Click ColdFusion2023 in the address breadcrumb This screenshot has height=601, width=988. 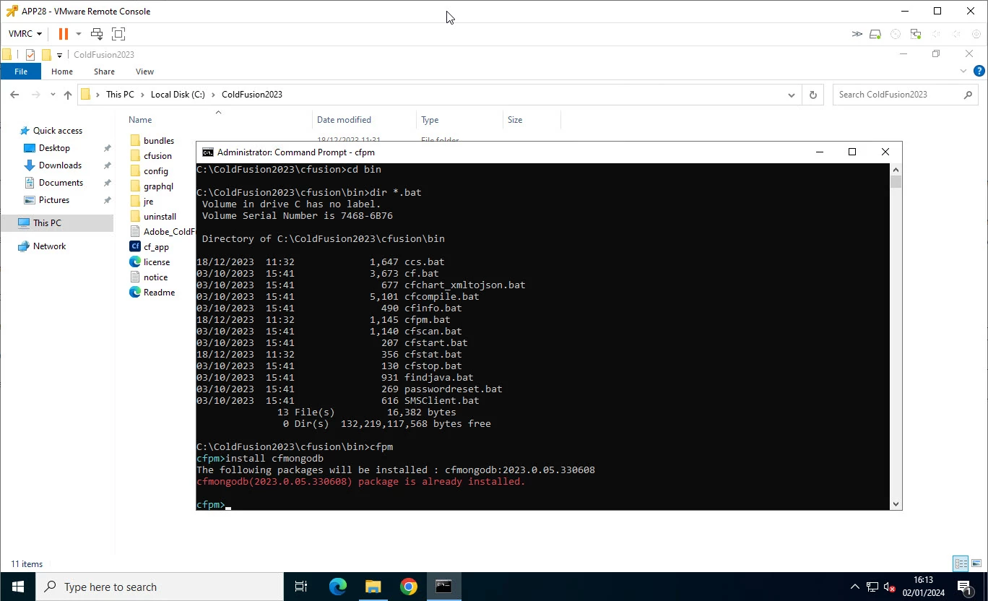(x=252, y=95)
